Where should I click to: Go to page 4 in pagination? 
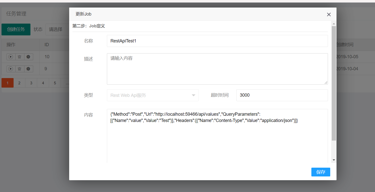click(x=43, y=83)
